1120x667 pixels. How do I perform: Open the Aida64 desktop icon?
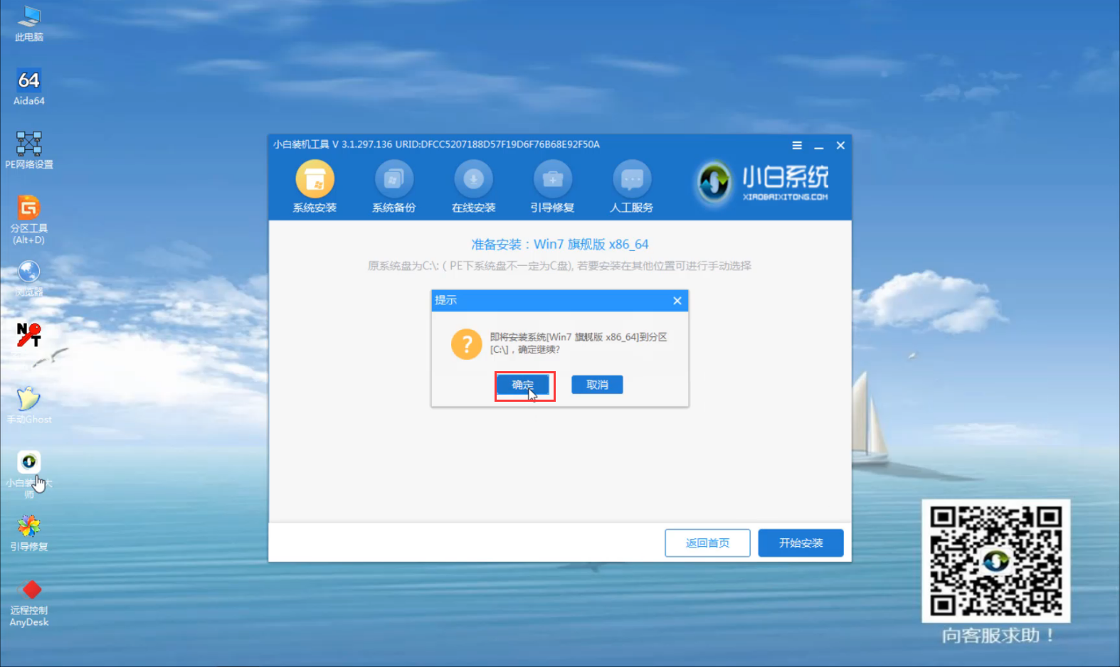(x=29, y=81)
